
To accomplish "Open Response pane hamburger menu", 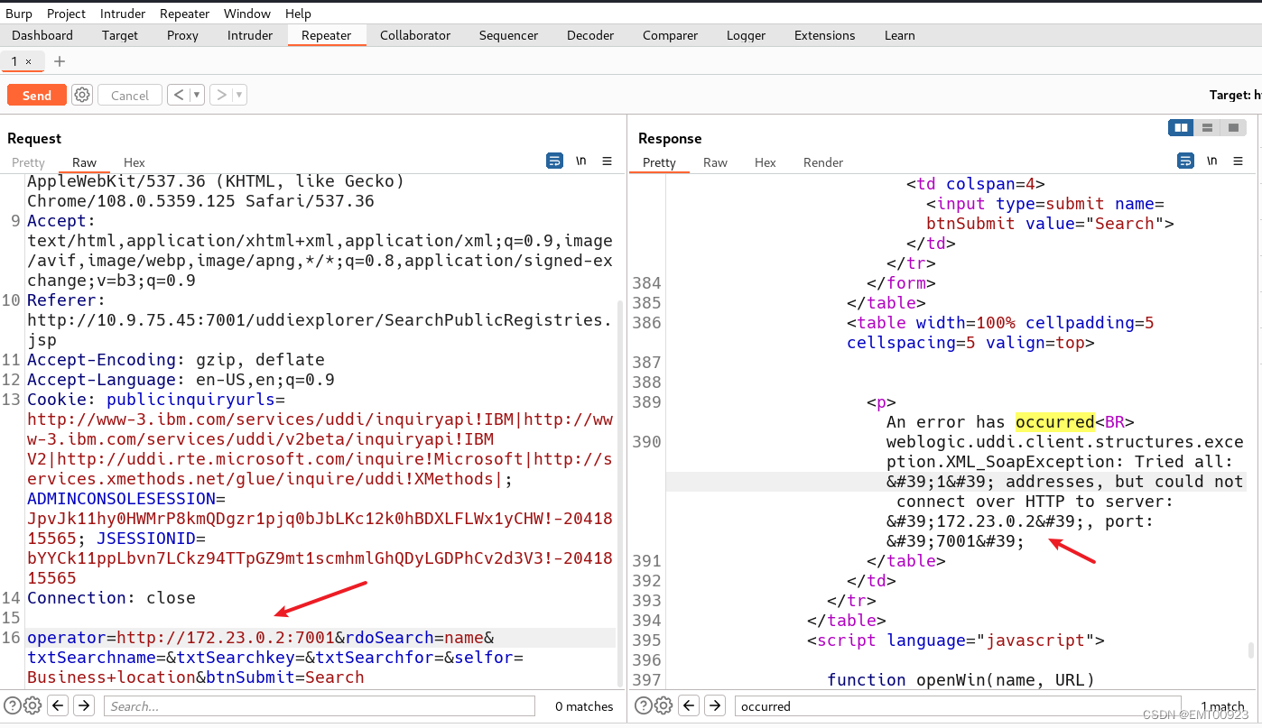I will click(1239, 161).
